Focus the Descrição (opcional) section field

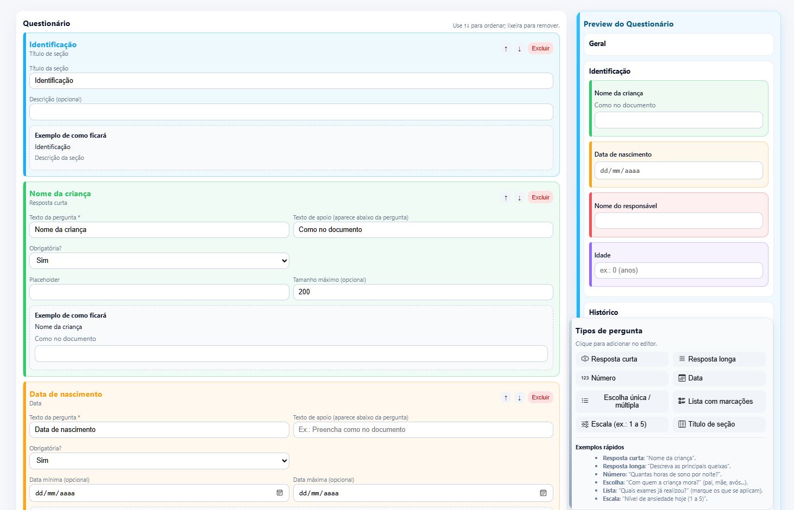291,112
